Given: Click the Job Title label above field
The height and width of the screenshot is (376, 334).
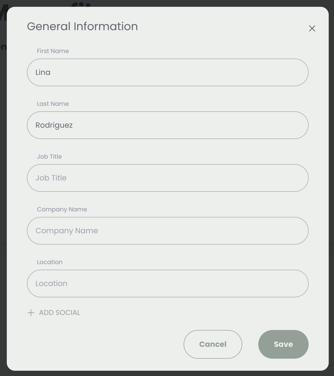Looking at the screenshot, I should [49, 157].
